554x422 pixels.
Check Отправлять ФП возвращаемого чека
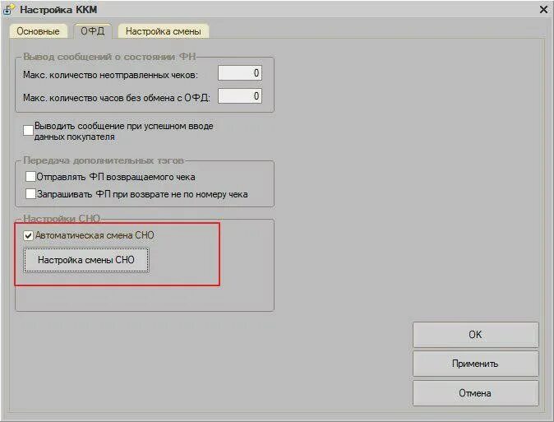point(30,176)
